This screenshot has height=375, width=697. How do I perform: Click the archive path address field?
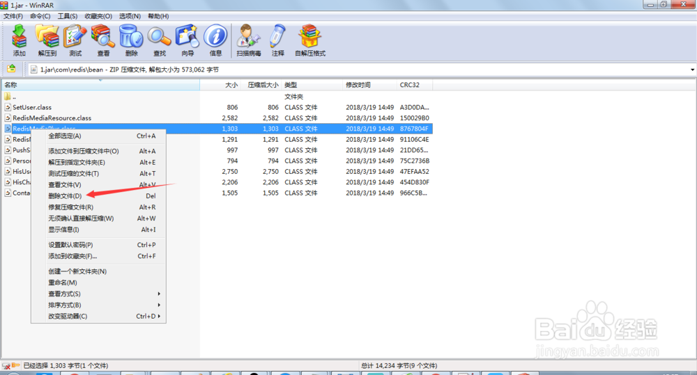coord(358,70)
